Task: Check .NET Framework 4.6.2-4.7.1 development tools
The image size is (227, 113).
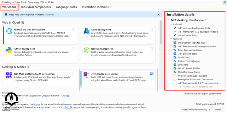Action: pos(175,83)
